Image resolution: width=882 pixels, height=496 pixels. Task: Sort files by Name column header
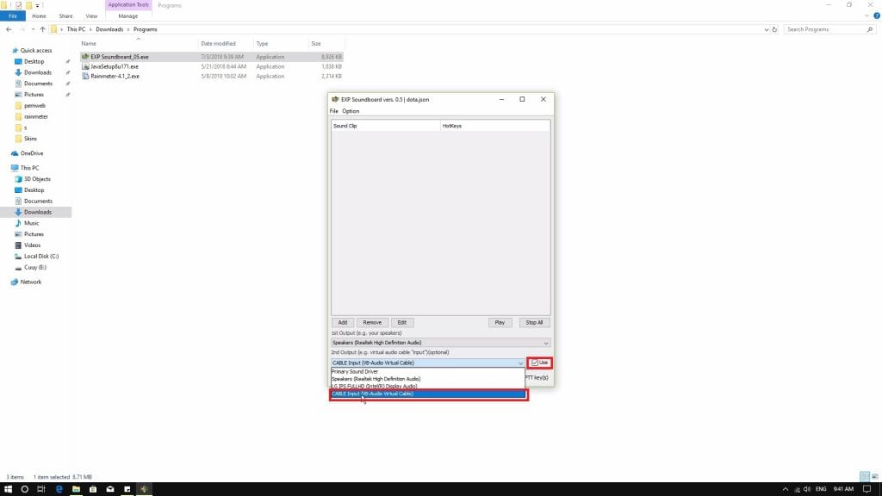pyautogui.click(x=89, y=44)
